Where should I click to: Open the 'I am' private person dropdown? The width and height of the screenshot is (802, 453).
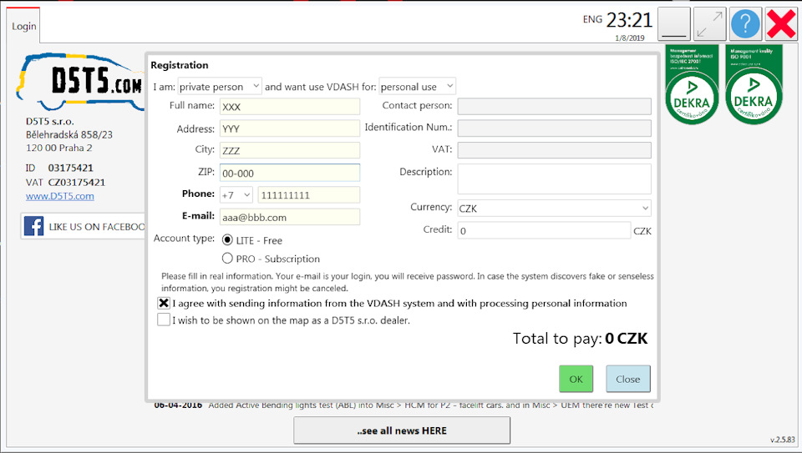point(220,86)
